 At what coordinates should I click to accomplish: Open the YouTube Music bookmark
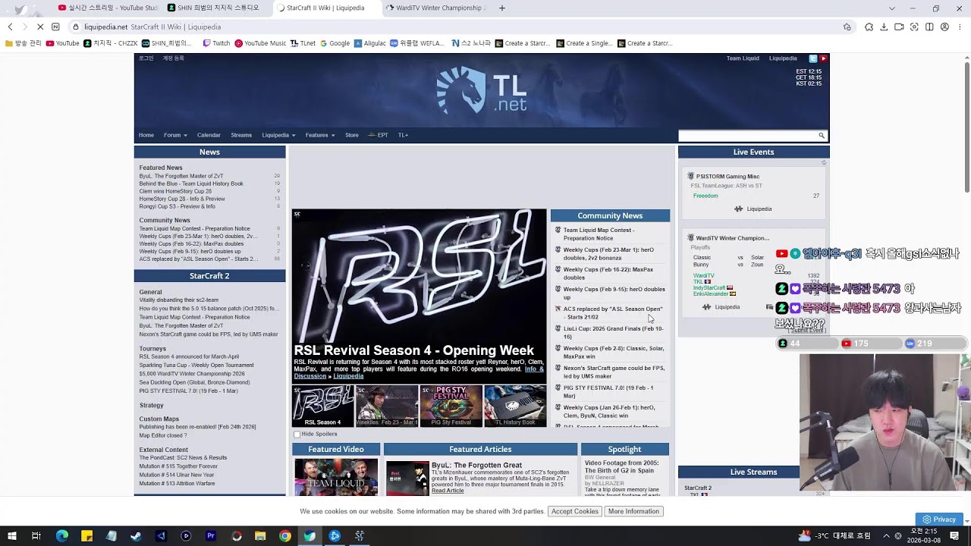click(x=260, y=43)
